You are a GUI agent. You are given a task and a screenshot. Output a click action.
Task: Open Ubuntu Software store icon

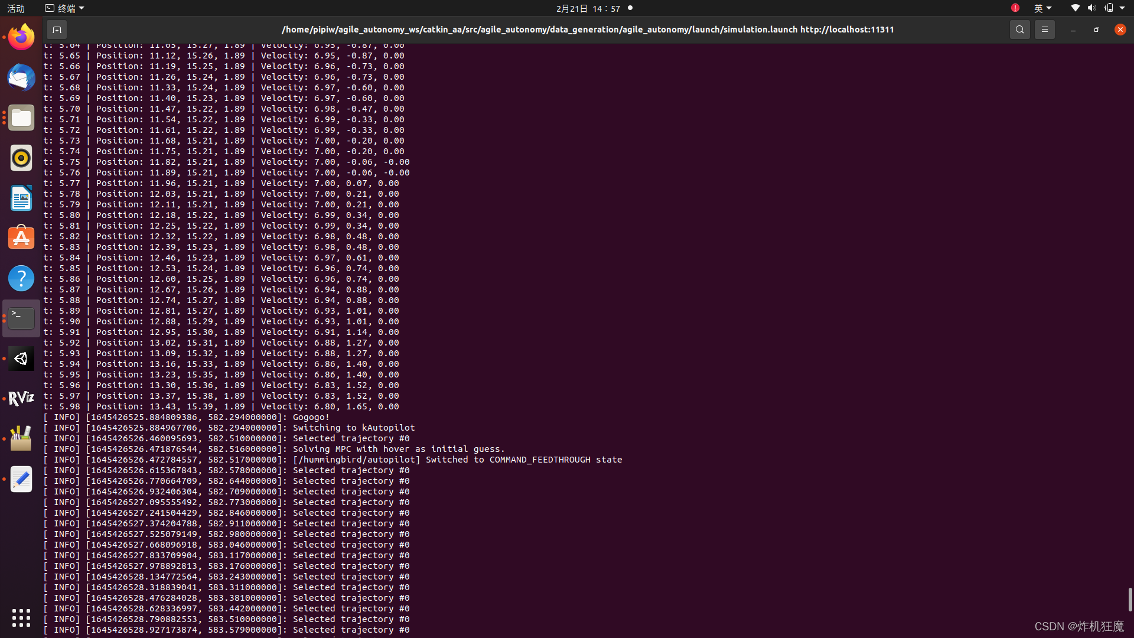[21, 238]
